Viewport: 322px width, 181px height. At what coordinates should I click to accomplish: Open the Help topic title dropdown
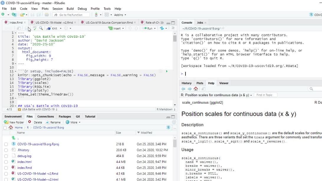[216, 95]
